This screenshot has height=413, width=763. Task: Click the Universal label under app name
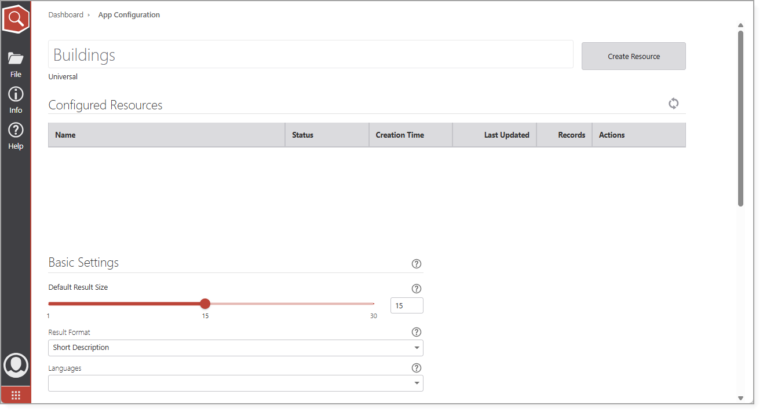63,77
